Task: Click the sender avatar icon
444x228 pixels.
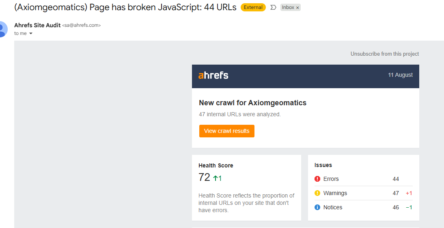Action: (x=3, y=29)
